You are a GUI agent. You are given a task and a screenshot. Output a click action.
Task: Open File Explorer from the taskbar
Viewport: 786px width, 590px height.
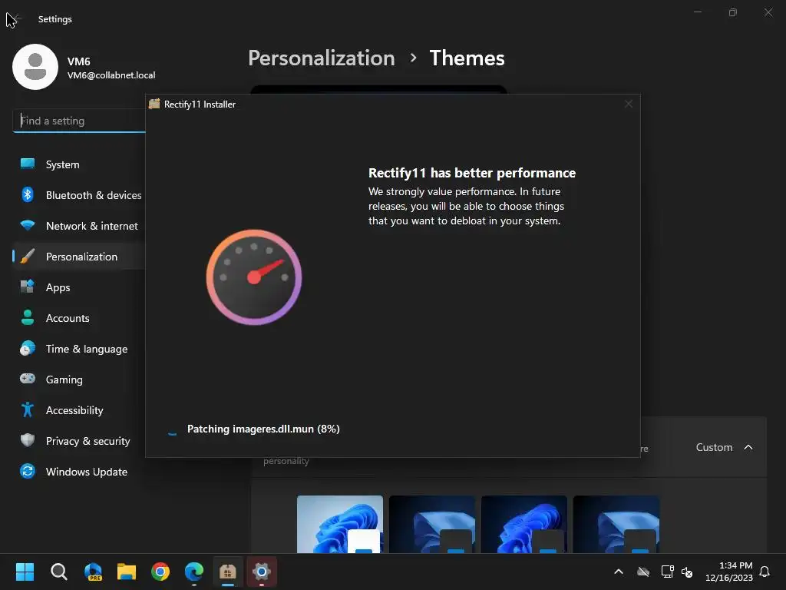point(127,572)
